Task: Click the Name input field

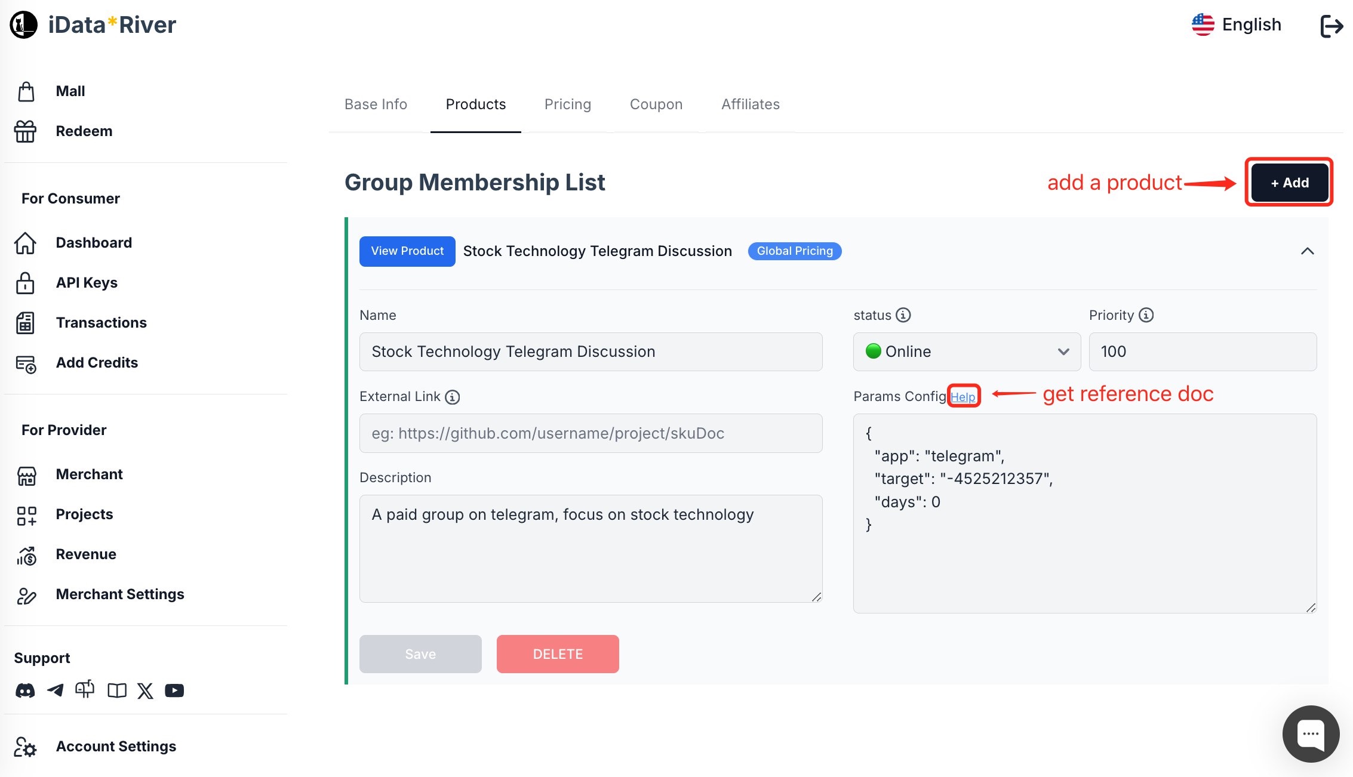Action: click(591, 351)
